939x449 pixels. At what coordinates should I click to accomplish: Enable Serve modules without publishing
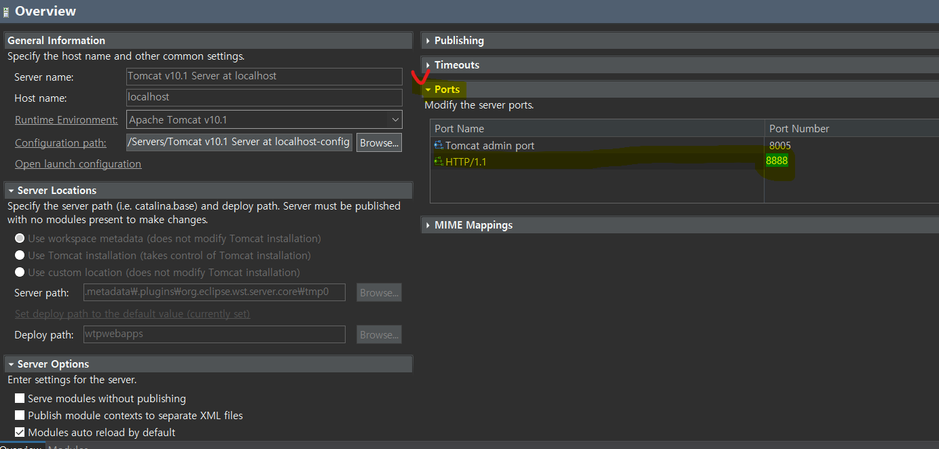tap(20, 399)
